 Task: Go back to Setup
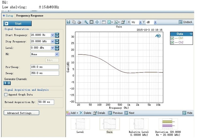(8, 16)
